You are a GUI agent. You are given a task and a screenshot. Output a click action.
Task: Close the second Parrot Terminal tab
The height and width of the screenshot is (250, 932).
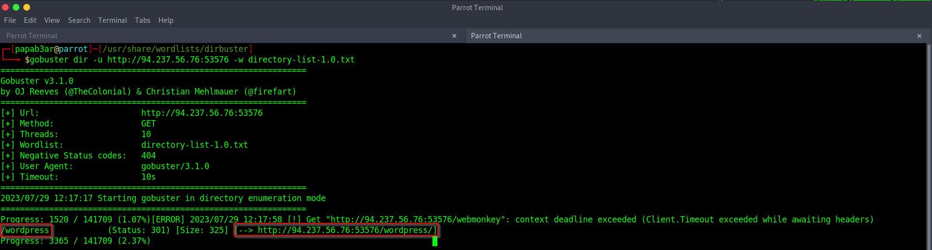(x=919, y=36)
